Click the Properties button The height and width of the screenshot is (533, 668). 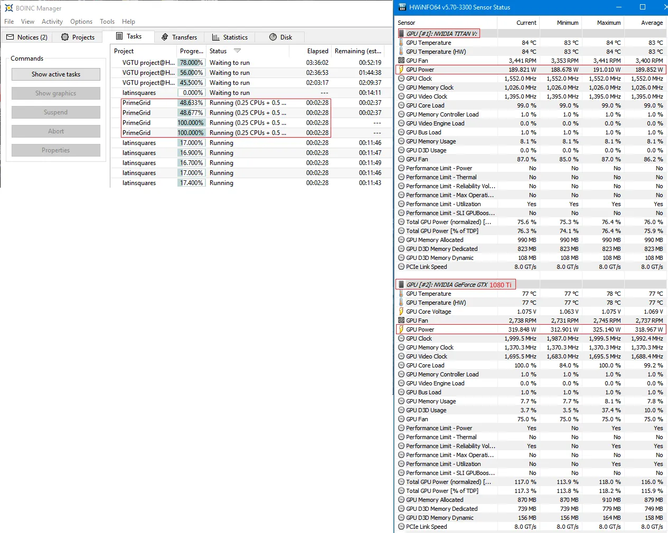click(56, 150)
